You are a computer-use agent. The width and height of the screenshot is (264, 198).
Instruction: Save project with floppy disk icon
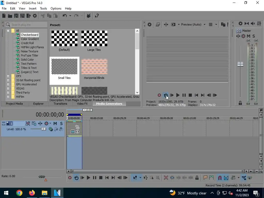click(16, 16)
